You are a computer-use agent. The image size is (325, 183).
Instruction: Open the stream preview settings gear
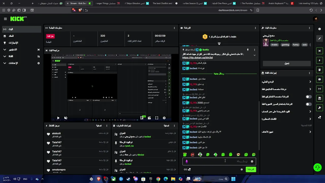click(164, 118)
